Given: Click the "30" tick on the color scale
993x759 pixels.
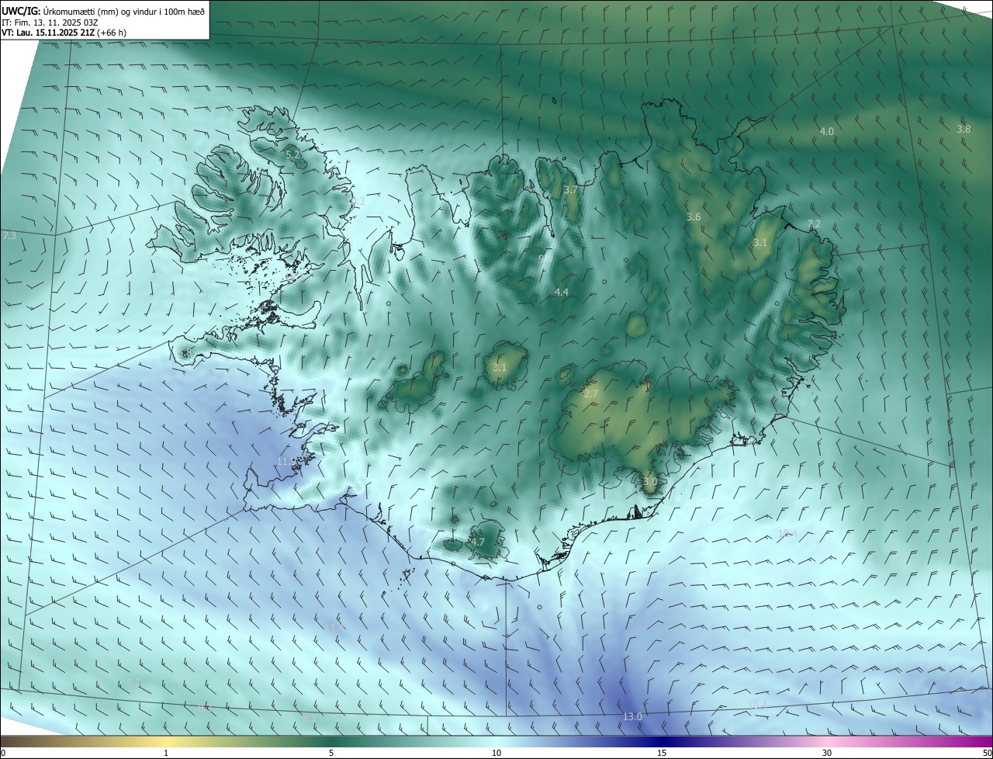Looking at the screenshot, I should point(827,753).
